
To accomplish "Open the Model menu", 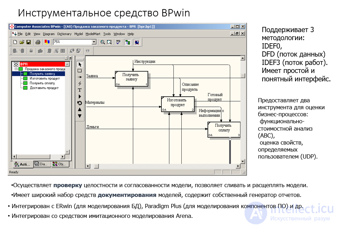I will click(78, 34).
